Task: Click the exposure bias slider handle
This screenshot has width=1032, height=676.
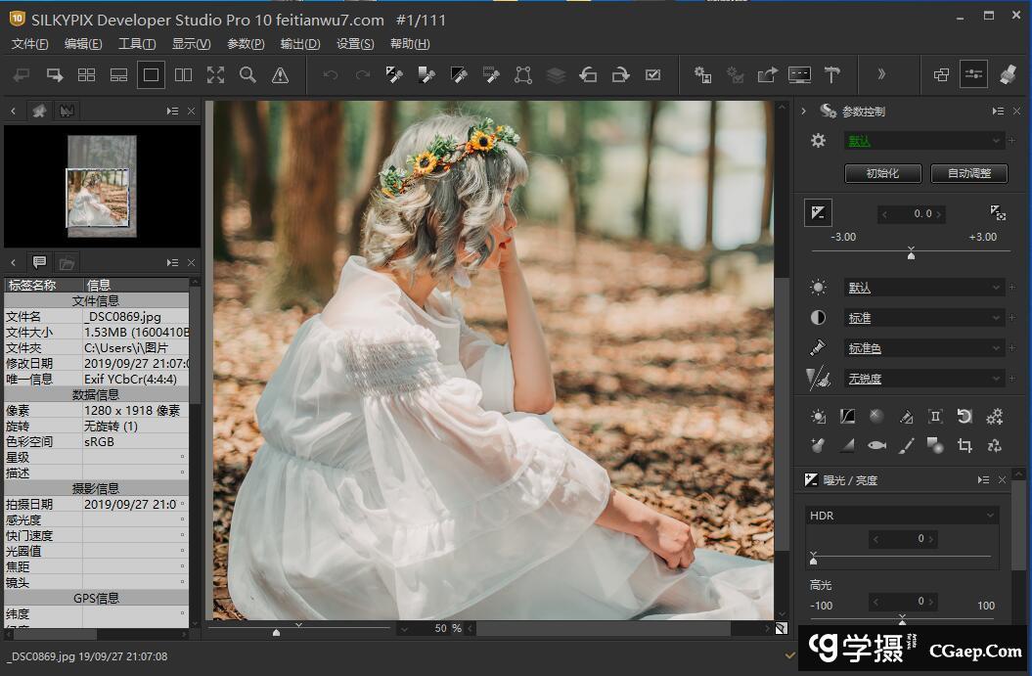Action: pyautogui.click(x=911, y=255)
